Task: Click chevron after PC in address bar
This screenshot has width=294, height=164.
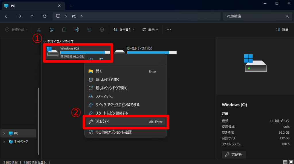Action: (82, 16)
